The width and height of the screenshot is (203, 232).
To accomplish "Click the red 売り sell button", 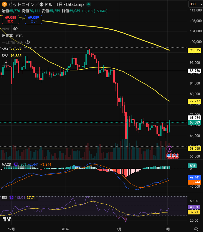I will 10,19.
